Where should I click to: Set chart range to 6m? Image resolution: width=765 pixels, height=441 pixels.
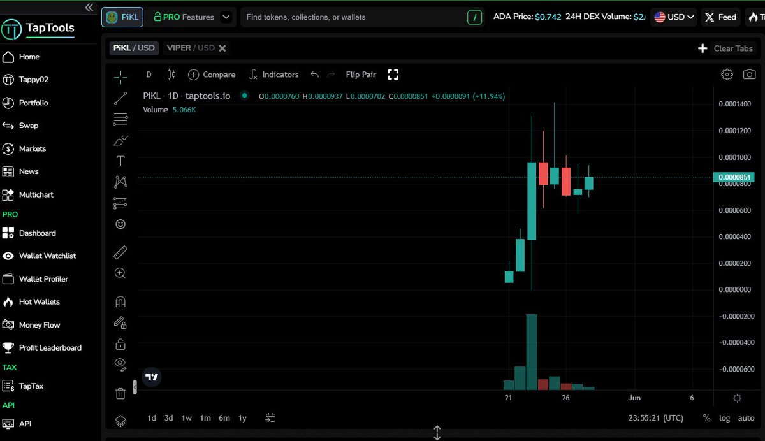[x=224, y=418]
